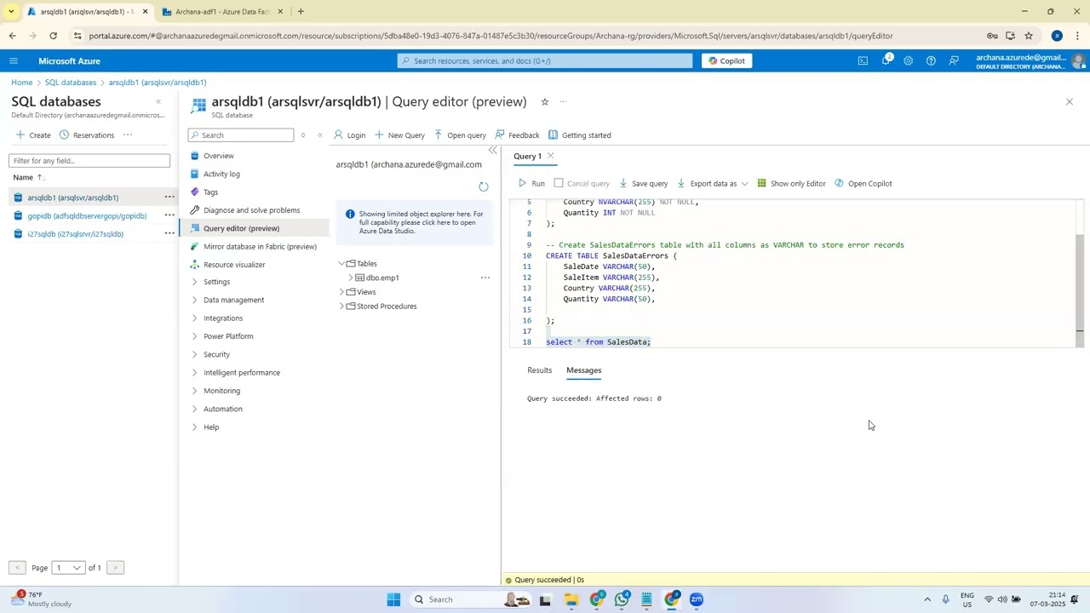Viewport: 1090px width, 613px height.
Task: Open the ellipsis menu for dbo.emp1
Action: point(485,278)
